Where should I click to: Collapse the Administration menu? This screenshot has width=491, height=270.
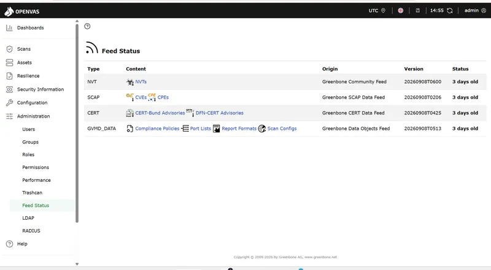(x=34, y=116)
